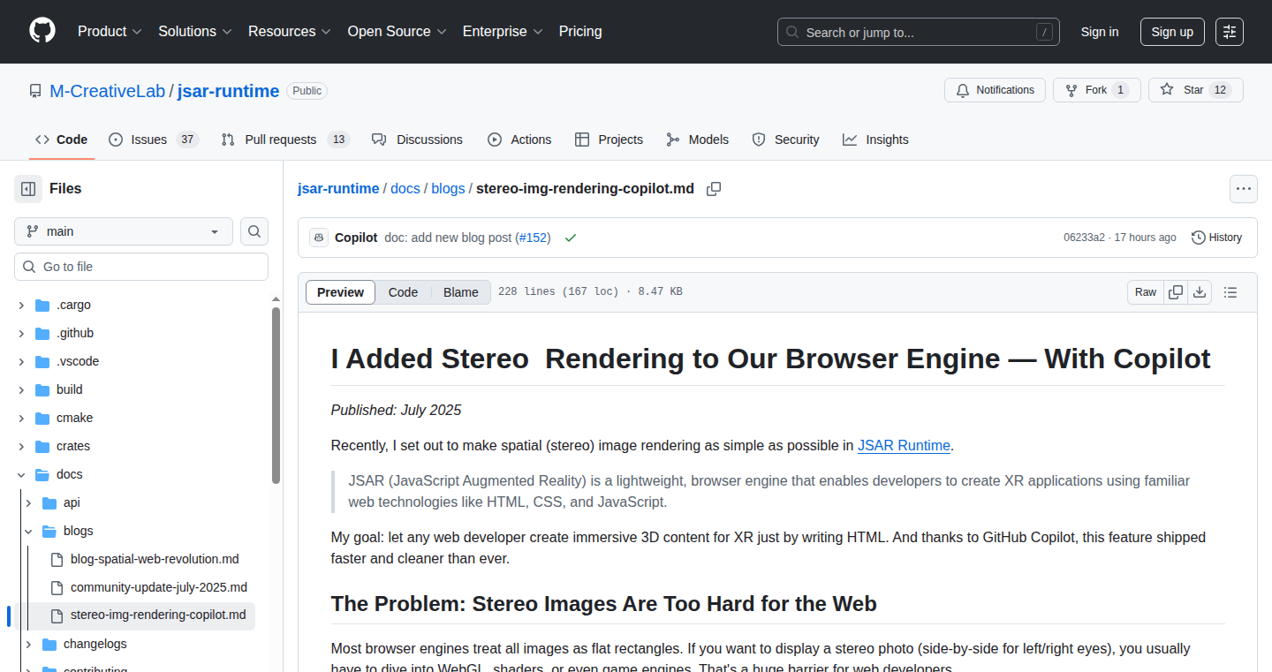Image resolution: width=1272 pixels, height=672 pixels.
Task: Click the commit status check mark
Action: [571, 238]
